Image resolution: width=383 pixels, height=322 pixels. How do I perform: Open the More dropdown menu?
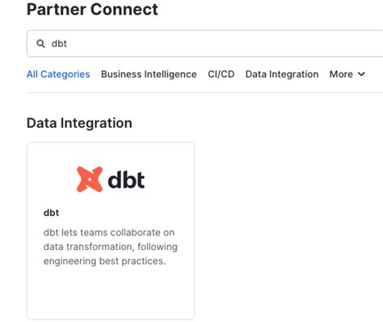[x=347, y=74]
